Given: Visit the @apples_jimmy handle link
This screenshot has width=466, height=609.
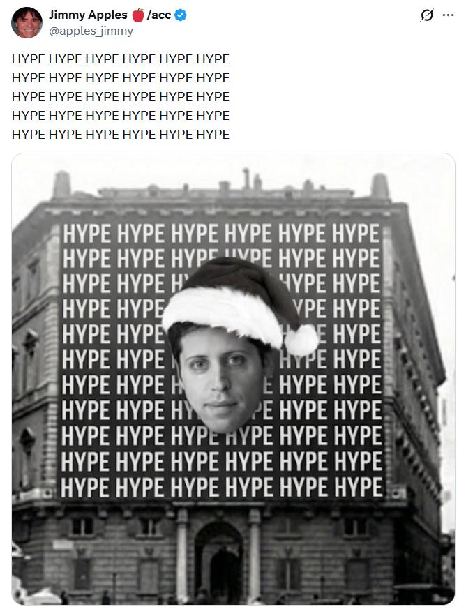Looking at the screenshot, I should 91,31.
